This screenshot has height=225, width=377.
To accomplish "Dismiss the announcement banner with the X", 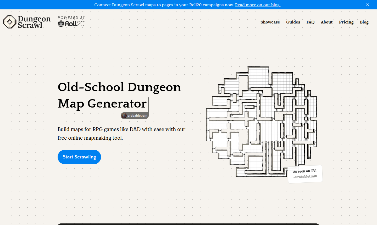I will point(367,4).
